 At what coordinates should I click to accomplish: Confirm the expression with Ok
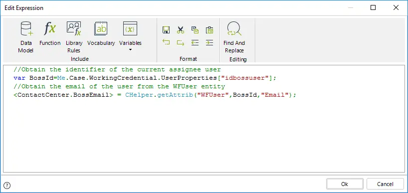point(345,184)
